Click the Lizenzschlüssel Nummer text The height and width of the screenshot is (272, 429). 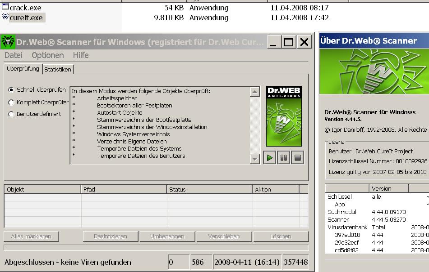378,161
